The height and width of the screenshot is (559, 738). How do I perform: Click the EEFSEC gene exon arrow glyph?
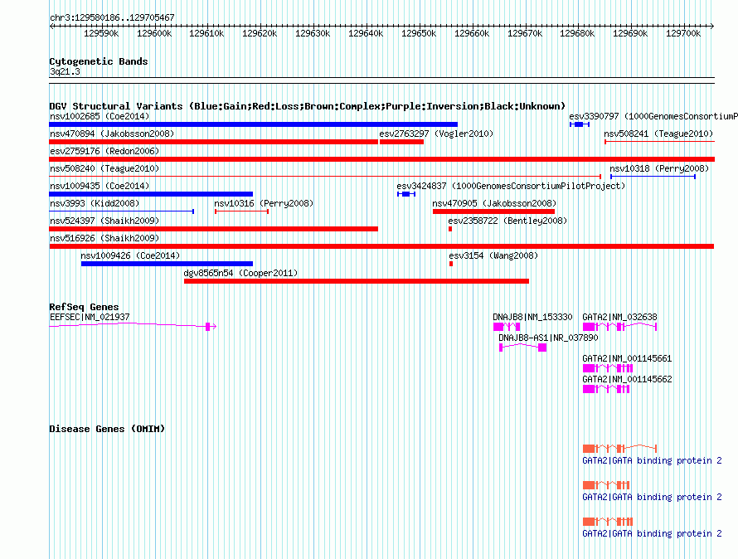pos(211,326)
